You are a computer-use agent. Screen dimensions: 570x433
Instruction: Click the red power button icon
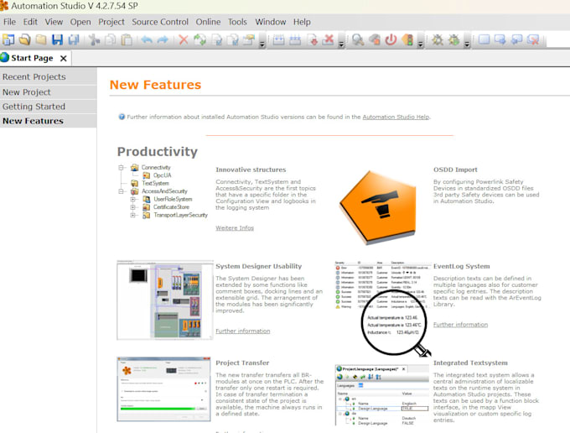(391, 39)
